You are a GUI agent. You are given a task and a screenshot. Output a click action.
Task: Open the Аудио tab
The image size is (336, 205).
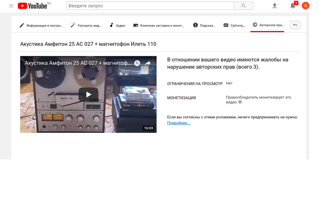tap(117, 25)
